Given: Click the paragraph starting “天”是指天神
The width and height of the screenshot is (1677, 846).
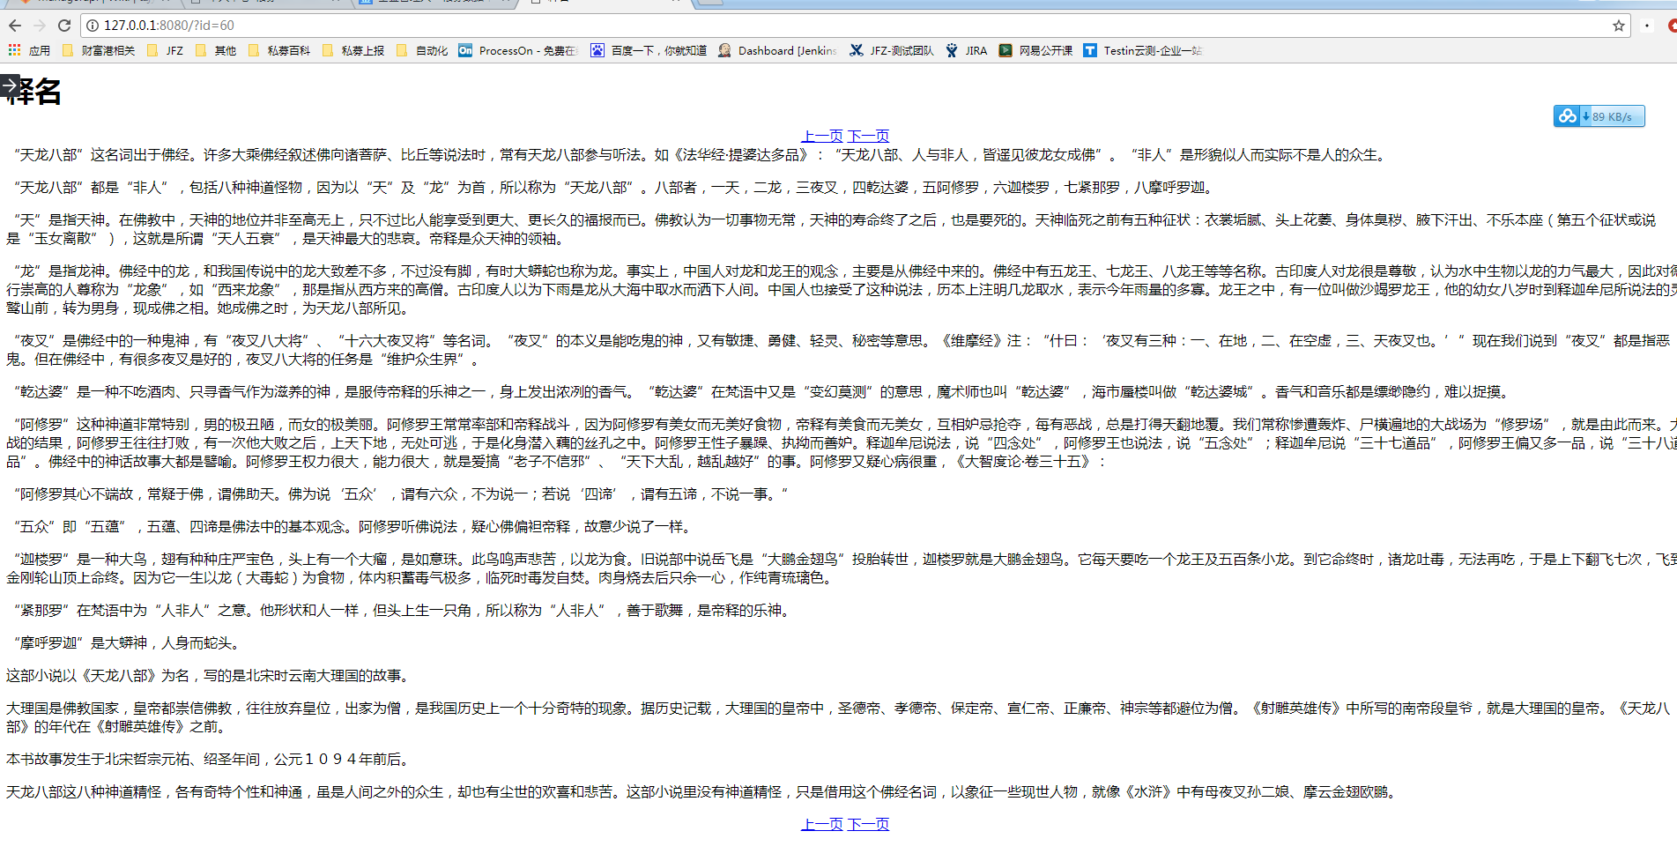Looking at the screenshot, I should click(832, 229).
